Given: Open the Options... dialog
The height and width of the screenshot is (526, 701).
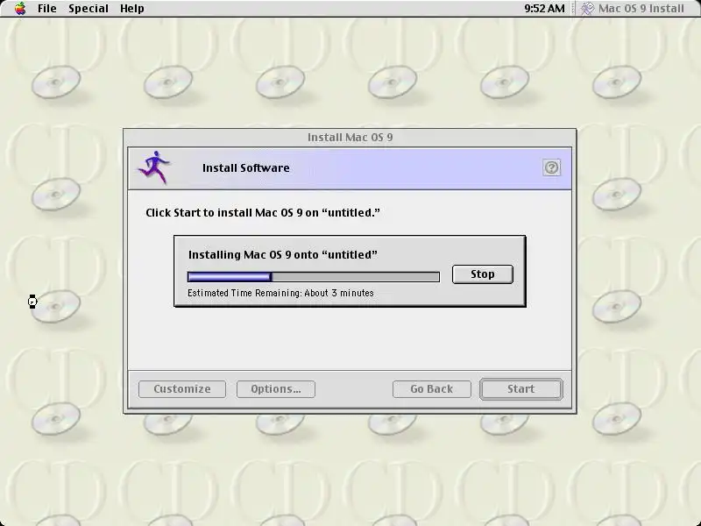Looking at the screenshot, I should point(276,388).
